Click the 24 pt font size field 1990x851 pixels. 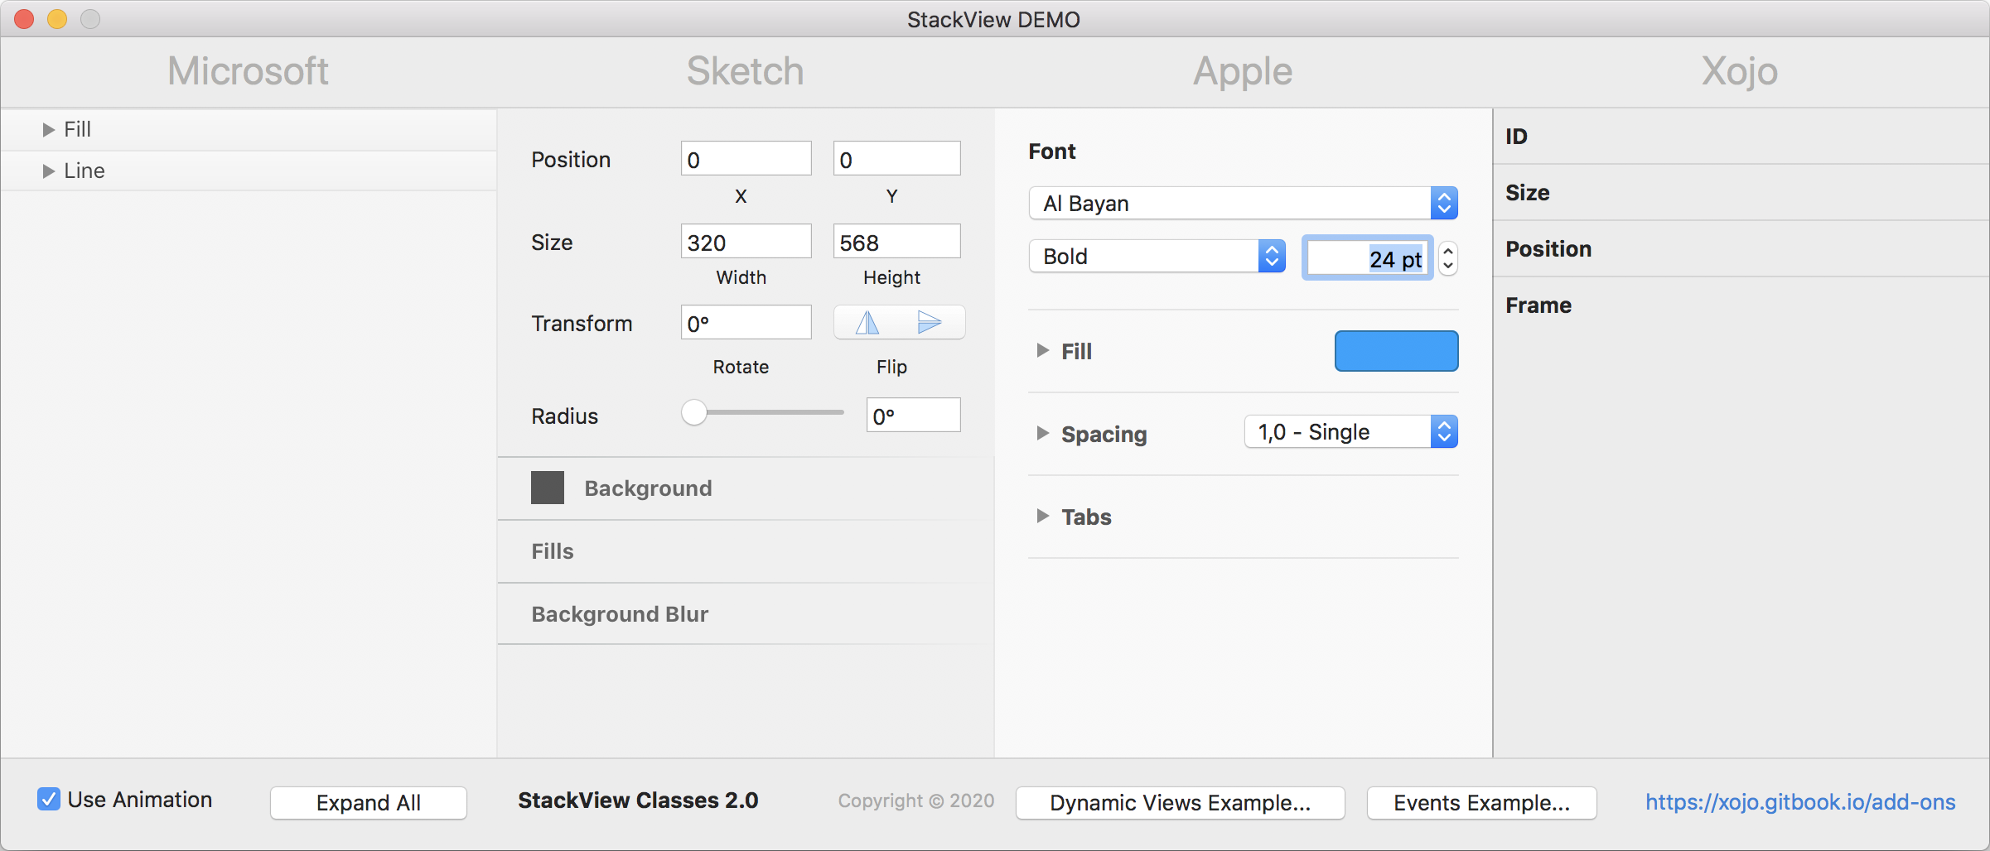click(x=1367, y=259)
